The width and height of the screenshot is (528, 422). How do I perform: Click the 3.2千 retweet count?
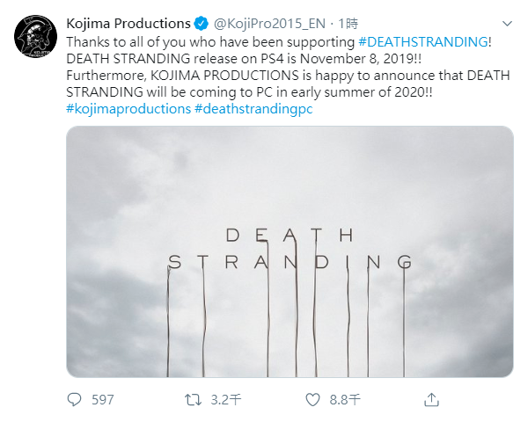point(227,399)
